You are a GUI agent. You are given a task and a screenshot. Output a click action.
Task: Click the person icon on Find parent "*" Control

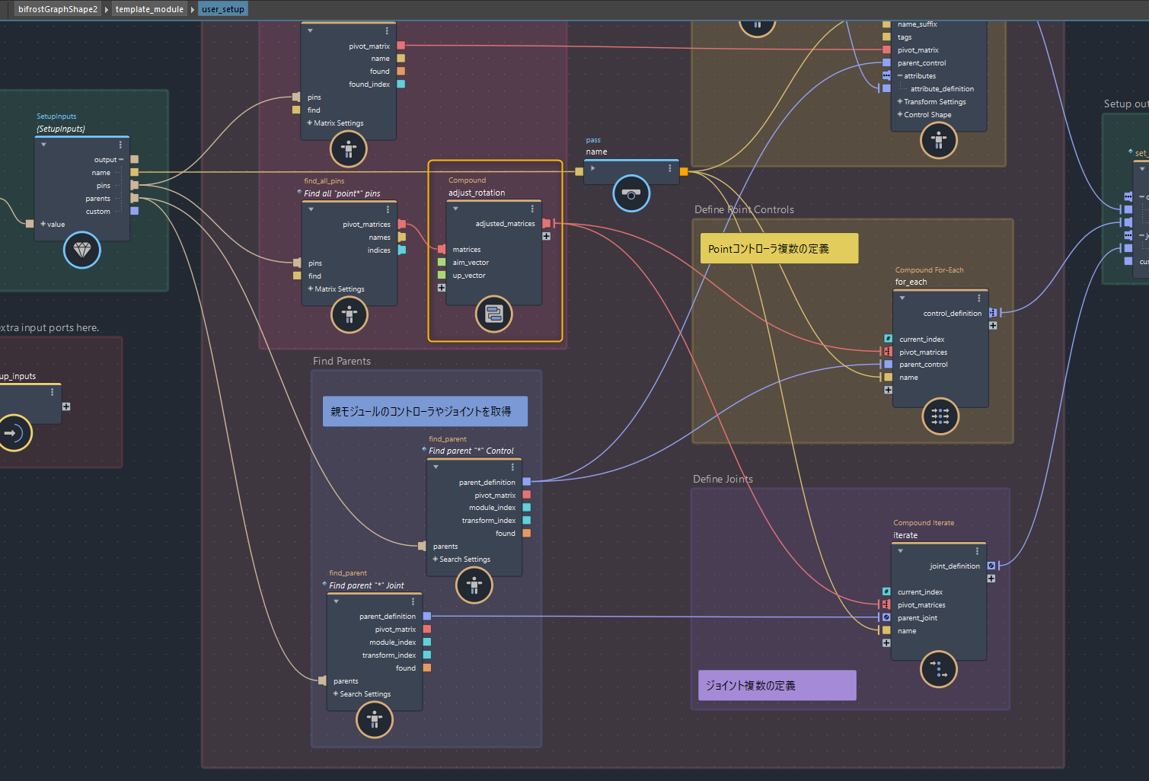(x=474, y=585)
